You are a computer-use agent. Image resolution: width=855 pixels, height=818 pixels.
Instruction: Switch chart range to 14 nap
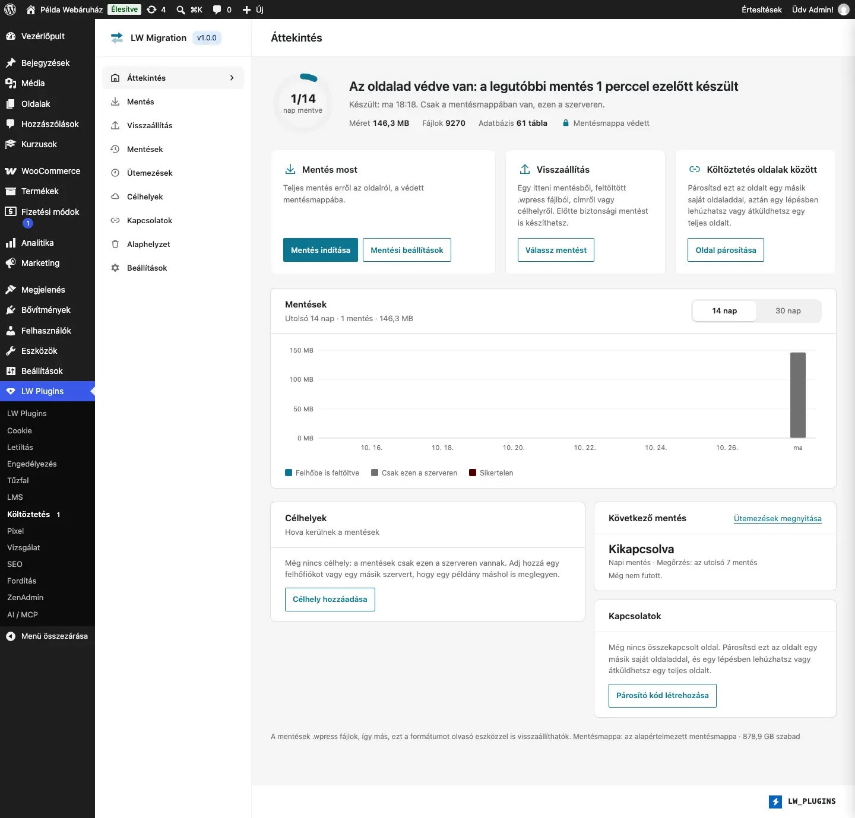(724, 311)
